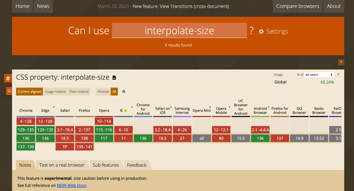
Task: Select Current aligned view
Action: pyautogui.click(x=29, y=91)
